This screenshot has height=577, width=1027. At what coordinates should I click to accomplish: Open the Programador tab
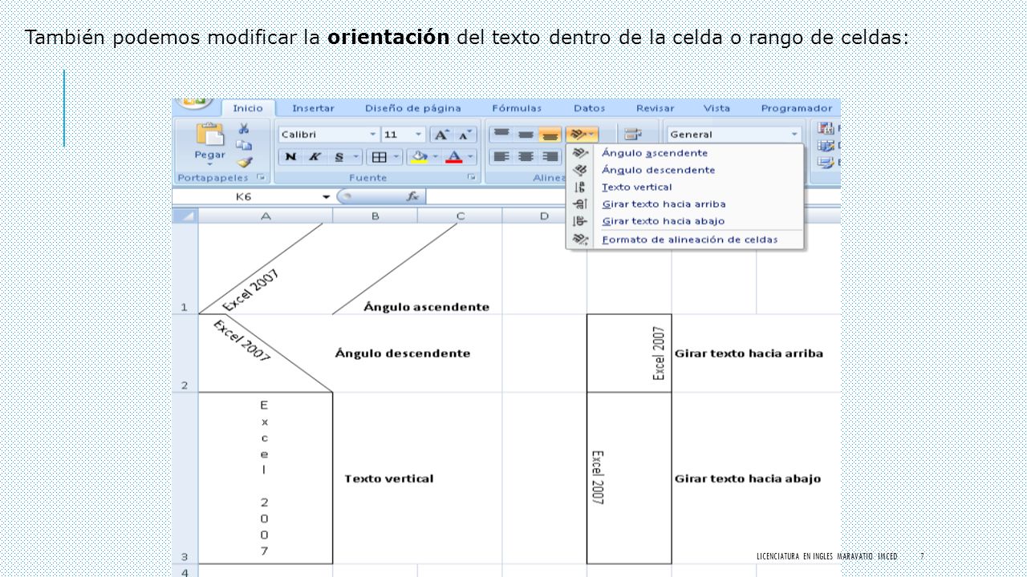[797, 108]
